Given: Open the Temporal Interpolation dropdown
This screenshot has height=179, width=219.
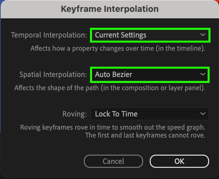Looking at the screenshot, I should 150,35.
